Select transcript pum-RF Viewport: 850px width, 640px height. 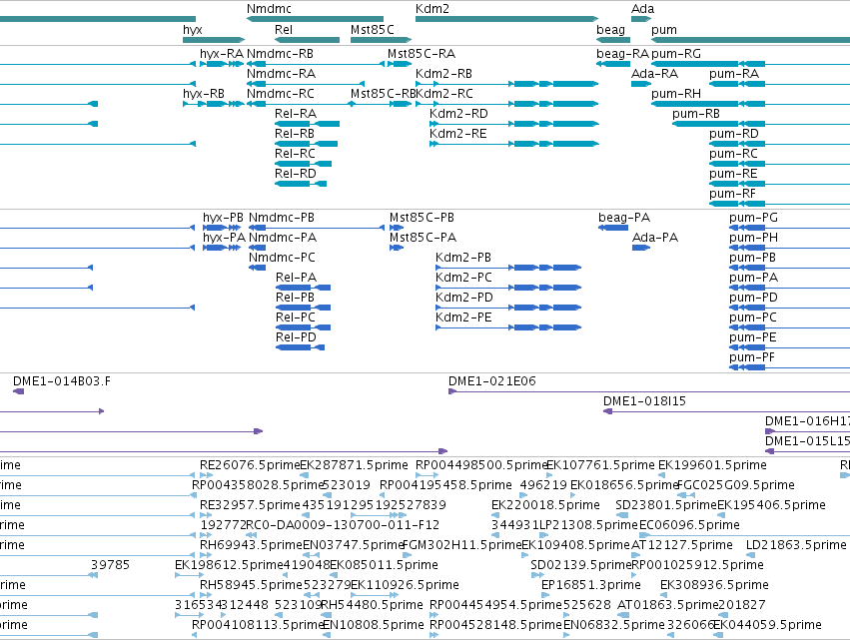tap(732, 194)
